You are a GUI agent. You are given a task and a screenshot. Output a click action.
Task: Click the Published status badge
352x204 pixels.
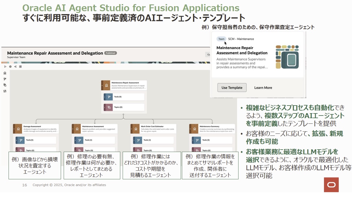[111, 53]
